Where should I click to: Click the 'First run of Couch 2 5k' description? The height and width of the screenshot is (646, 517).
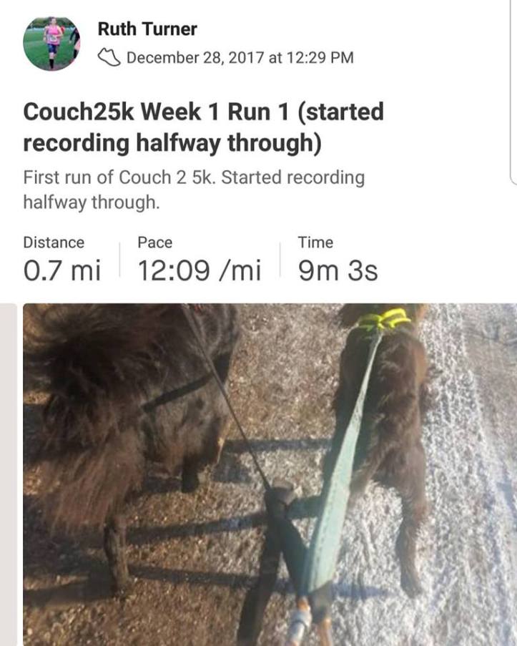point(194,190)
